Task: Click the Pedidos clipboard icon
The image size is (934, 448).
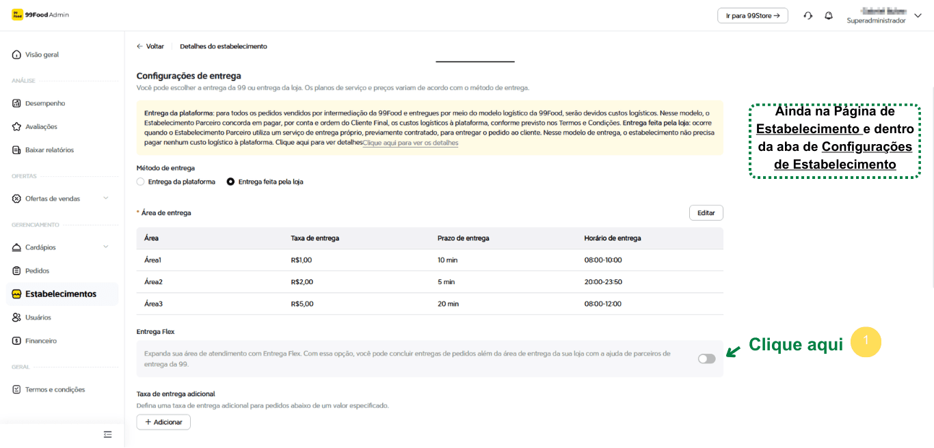Action: coord(17,271)
